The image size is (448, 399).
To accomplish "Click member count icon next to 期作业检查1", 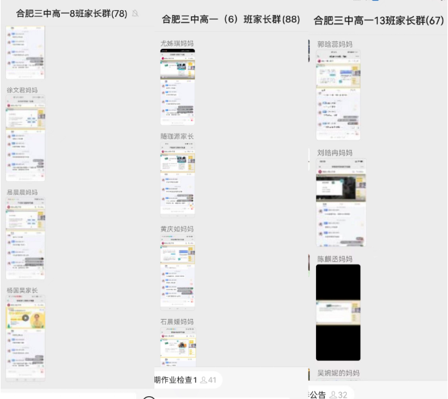I will pyautogui.click(x=203, y=380).
